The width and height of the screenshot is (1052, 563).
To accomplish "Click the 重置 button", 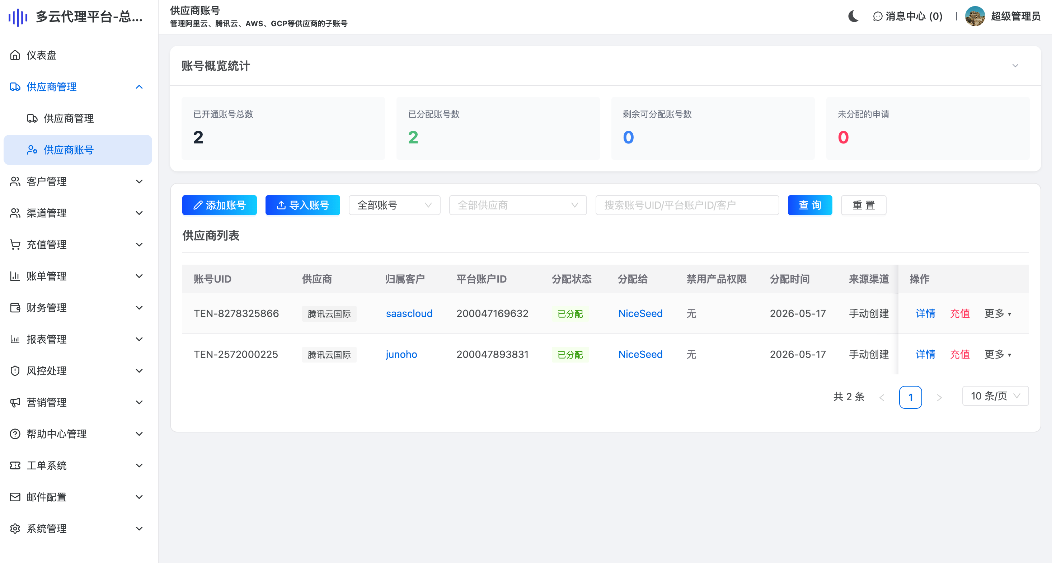I will tap(863, 205).
